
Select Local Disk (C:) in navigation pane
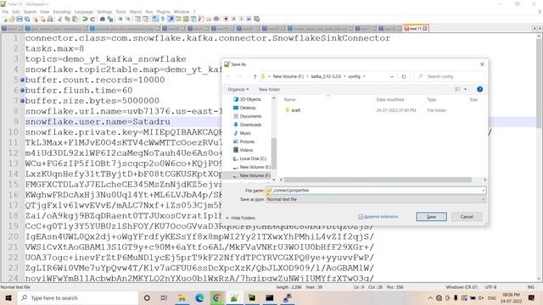[x=253, y=158]
